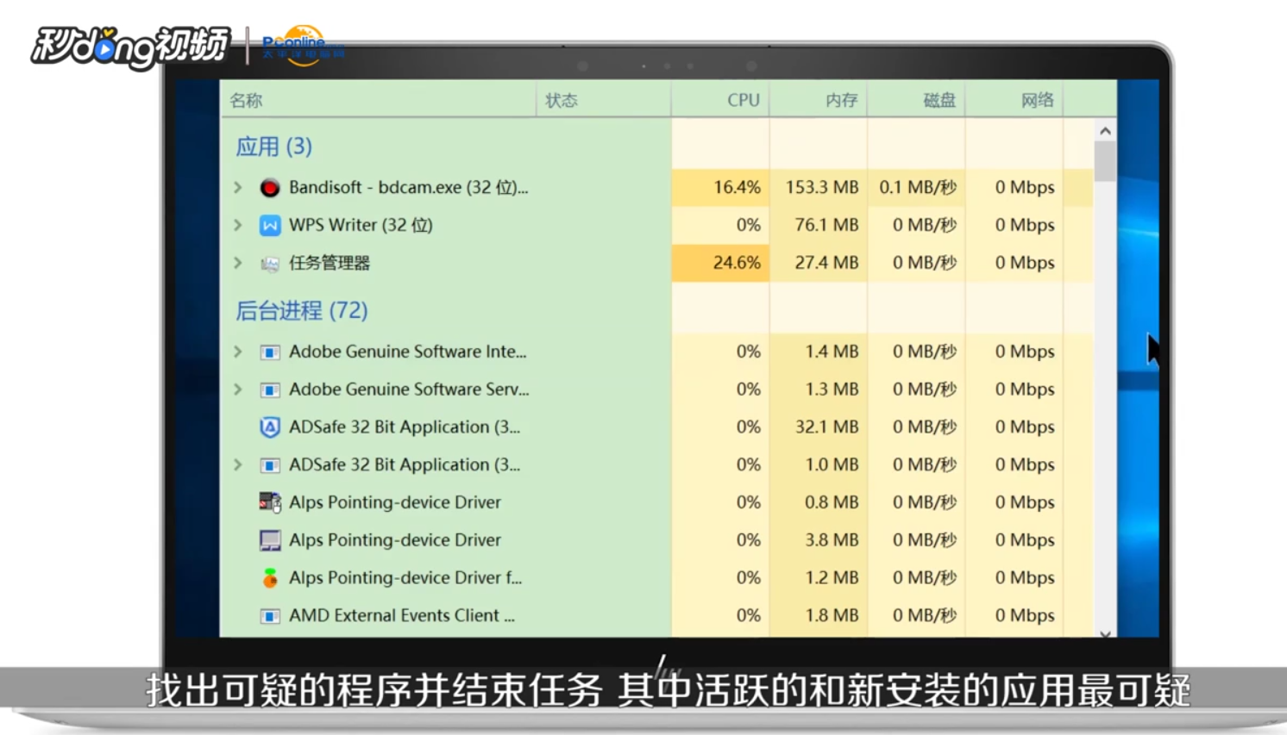Image resolution: width=1287 pixels, height=735 pixels.
Task: Click the 24.6% CPU value
Action: [737, 263]
